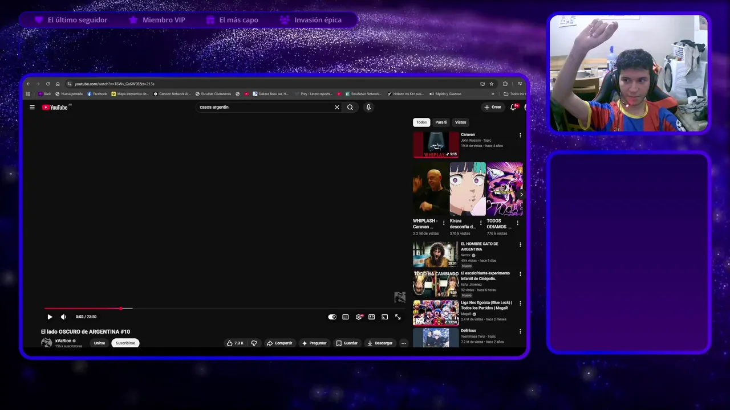Mute the video volume speaker icon
Screen dimensions: 730x410
coord(63,317)
